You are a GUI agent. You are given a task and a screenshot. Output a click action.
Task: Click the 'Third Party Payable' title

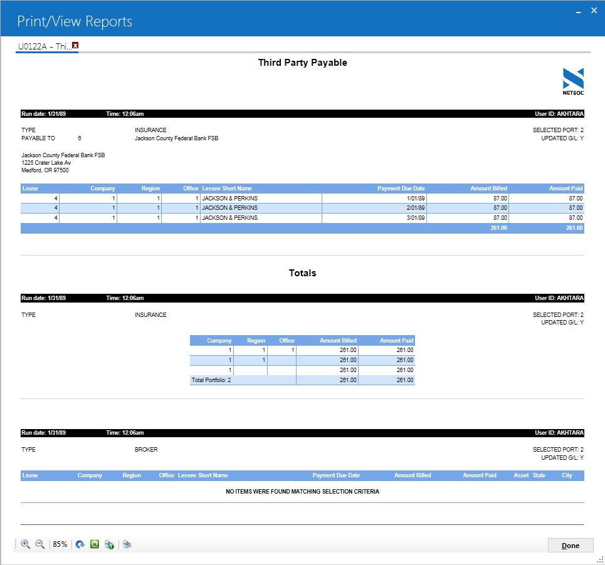pos(302,63)
